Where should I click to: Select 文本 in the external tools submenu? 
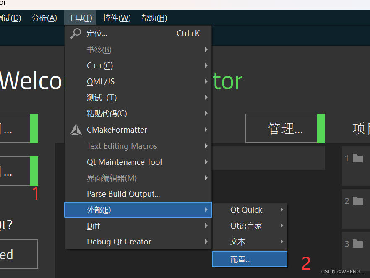pyautogui.click(x=238, y=242)
